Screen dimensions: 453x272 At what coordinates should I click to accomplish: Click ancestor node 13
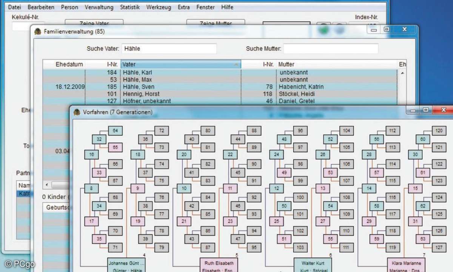pyautogui.click(x=323, y=188)
